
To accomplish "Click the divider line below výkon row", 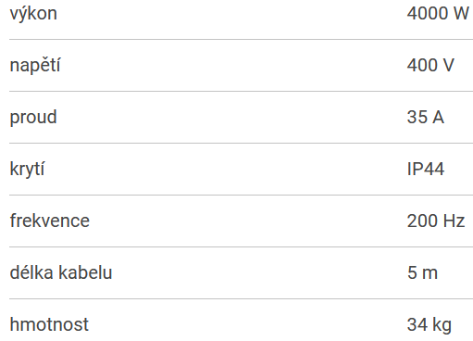I will [241, 39].
